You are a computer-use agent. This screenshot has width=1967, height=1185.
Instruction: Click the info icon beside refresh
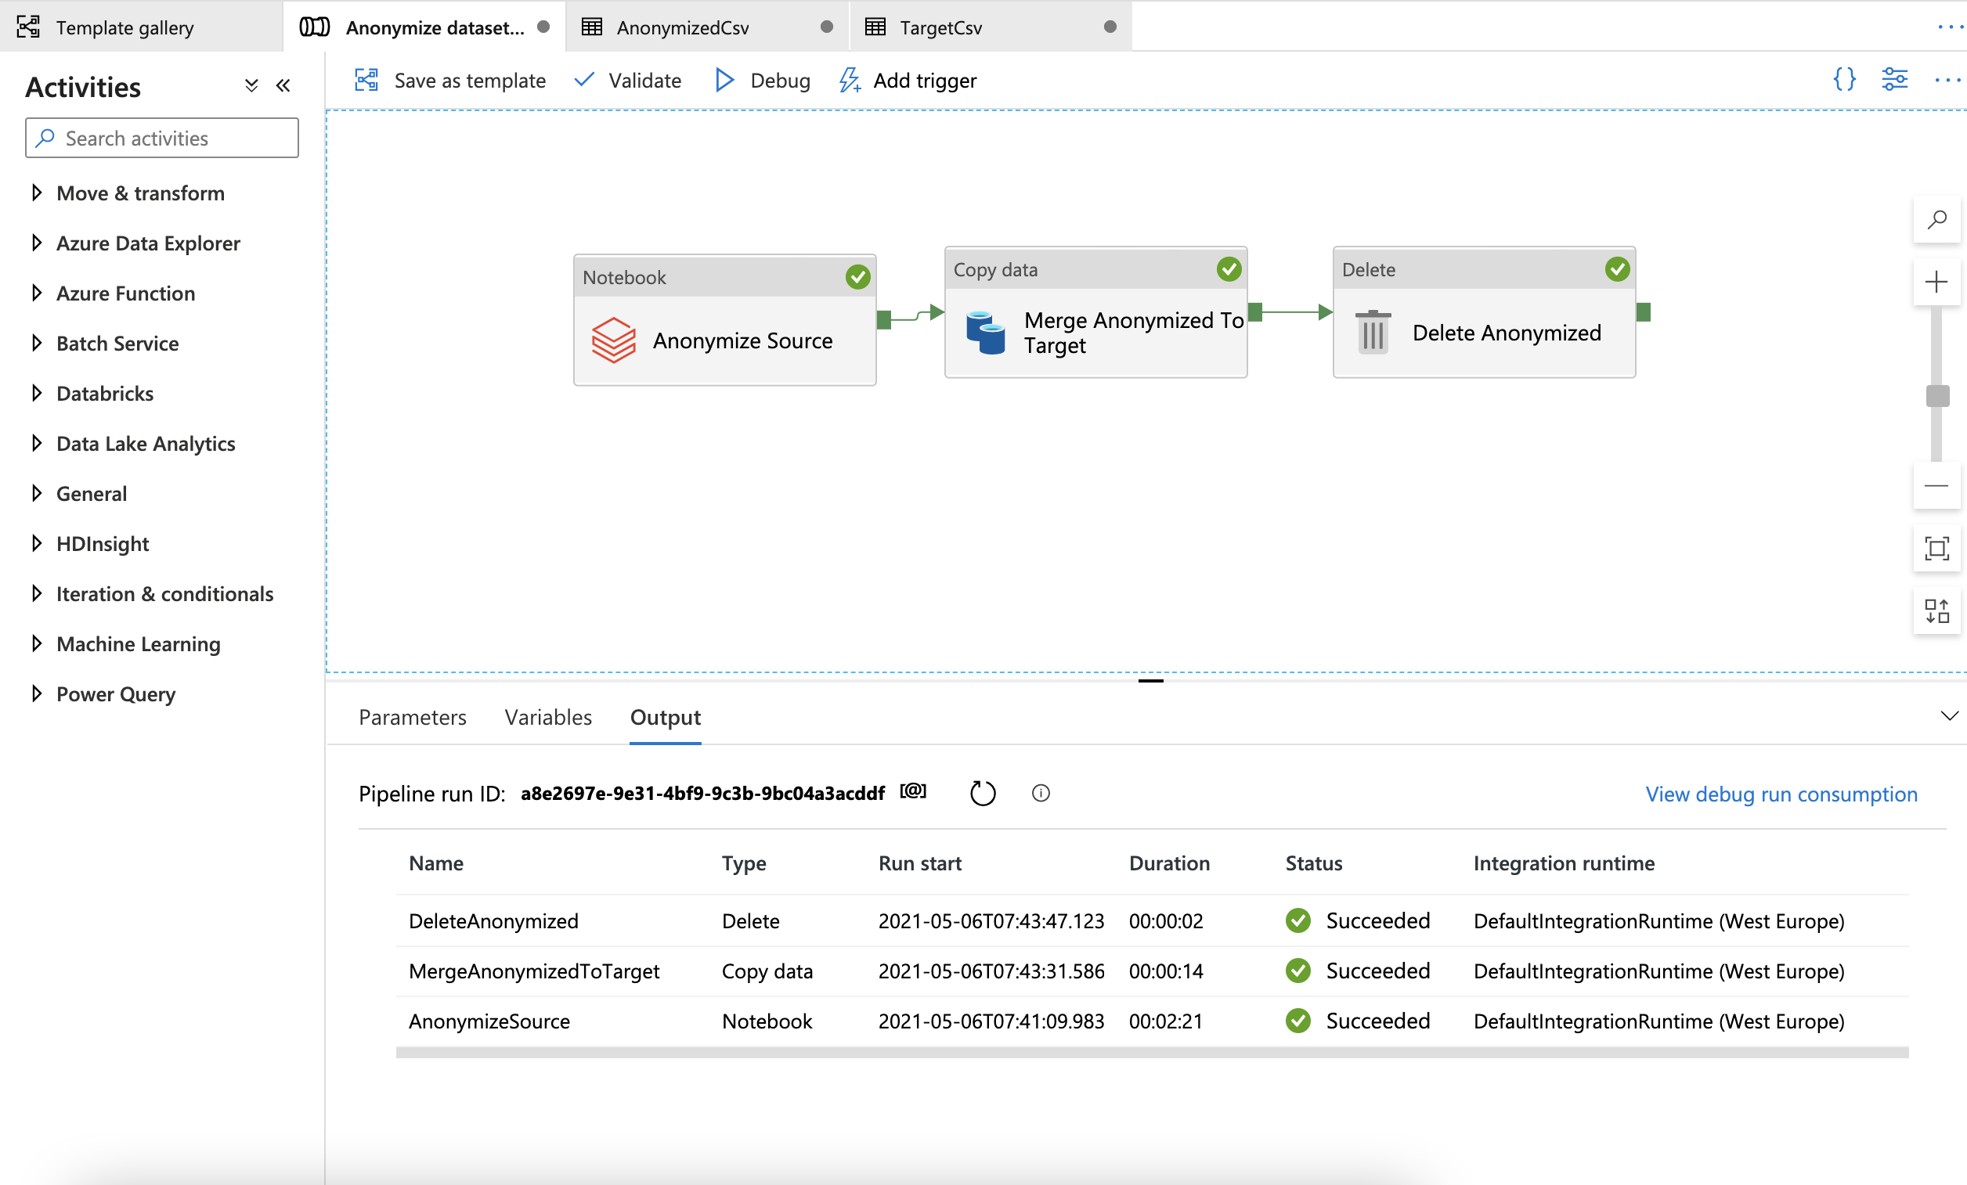1041,793
